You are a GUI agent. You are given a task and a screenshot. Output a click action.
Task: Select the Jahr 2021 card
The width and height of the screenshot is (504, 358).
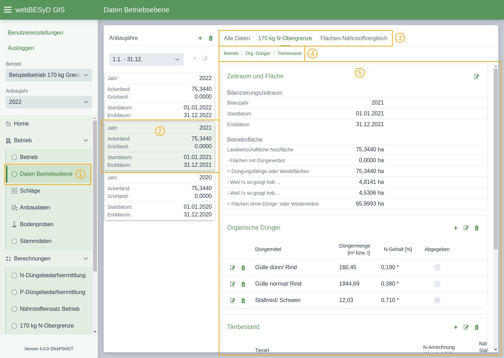pos(160,146)
